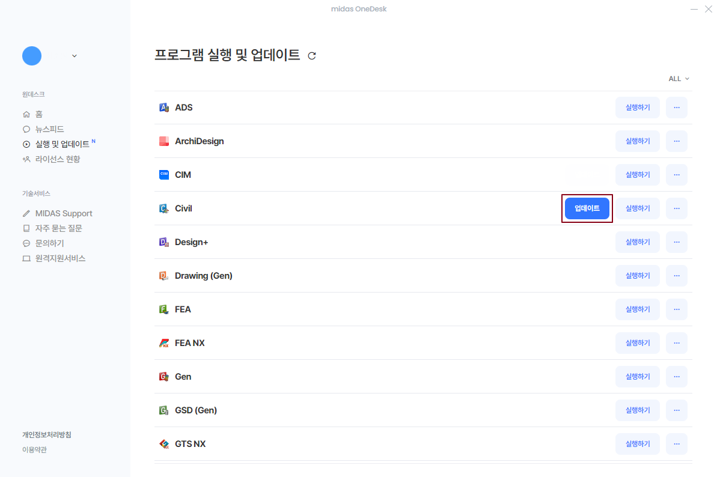Click the newsfeed 뉴스피드 circle icon
Screen dimensions: 717x477
pyautogui.click(x=26, y=129)
